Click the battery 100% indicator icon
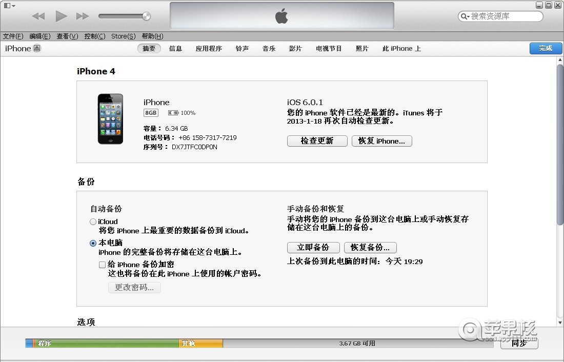This screenshot has height=362, width=564. click(x=173, y=113)
